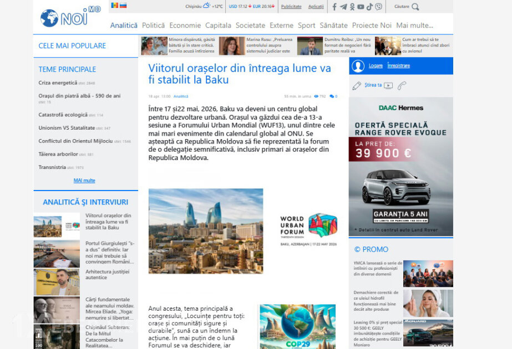Switch language with the Russian flag
The width and height of the screenshot is (512, 349).
tap(123, 6)
